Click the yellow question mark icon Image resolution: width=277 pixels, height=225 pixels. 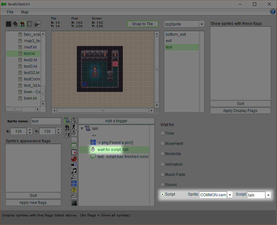coord(74,190)
